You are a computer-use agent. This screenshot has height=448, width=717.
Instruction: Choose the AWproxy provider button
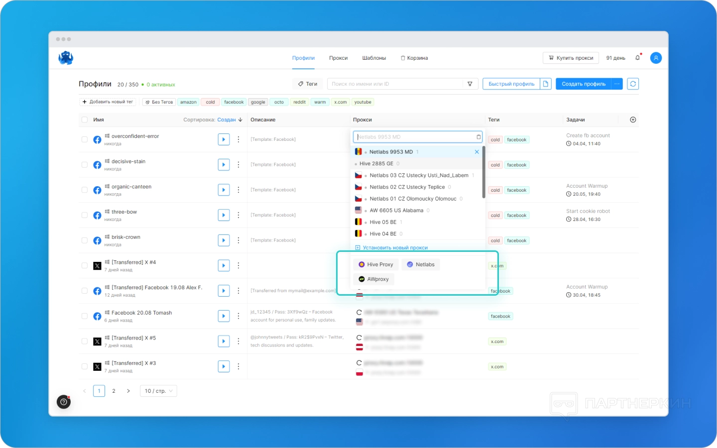tap(374, 279)
